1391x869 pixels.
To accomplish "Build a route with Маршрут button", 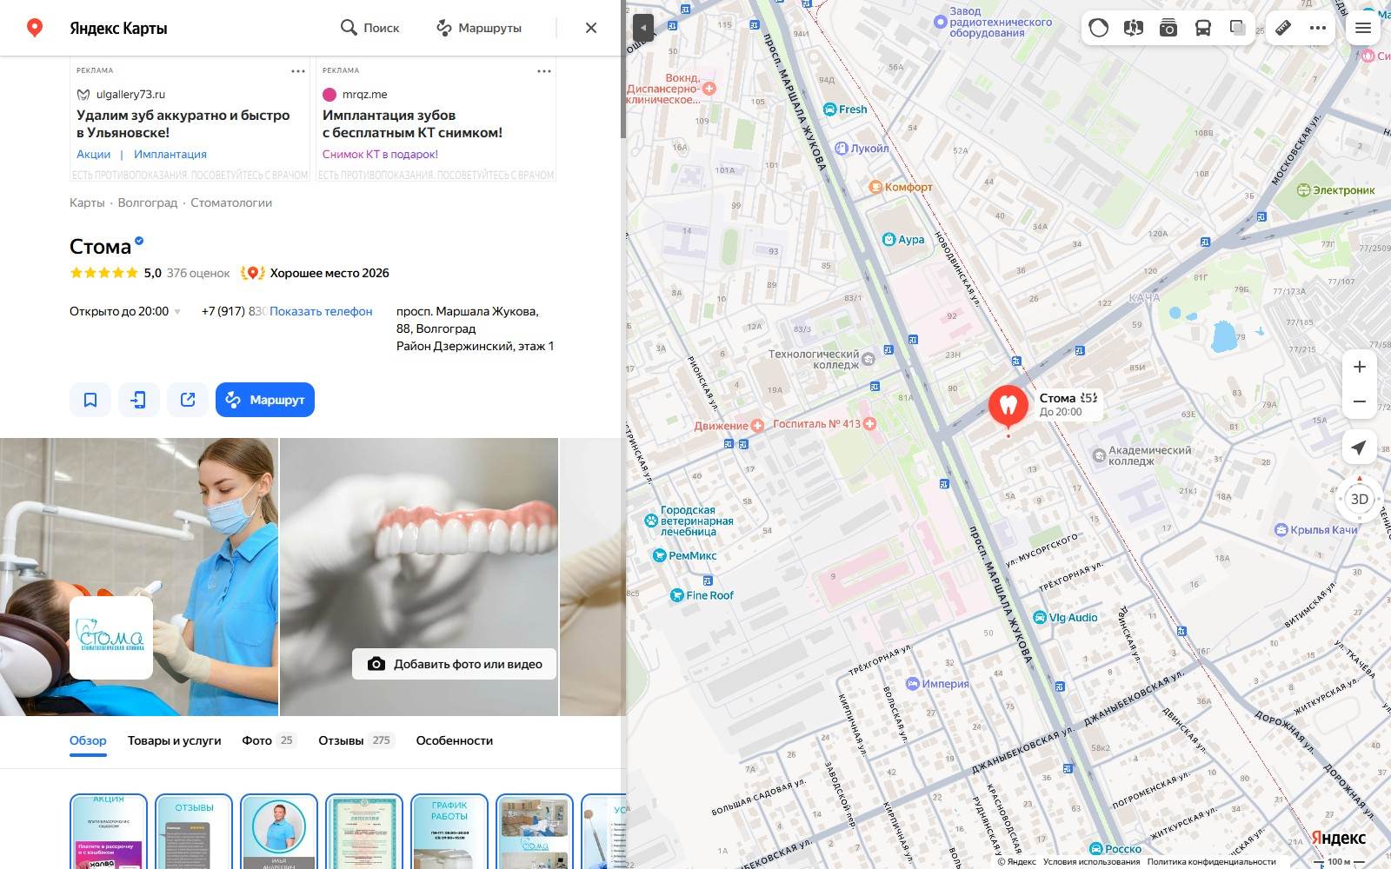I will click(x=265, y=400).
